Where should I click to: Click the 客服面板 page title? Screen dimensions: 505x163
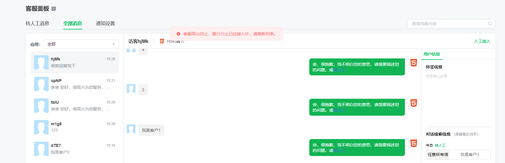click(x=37, y=8)
